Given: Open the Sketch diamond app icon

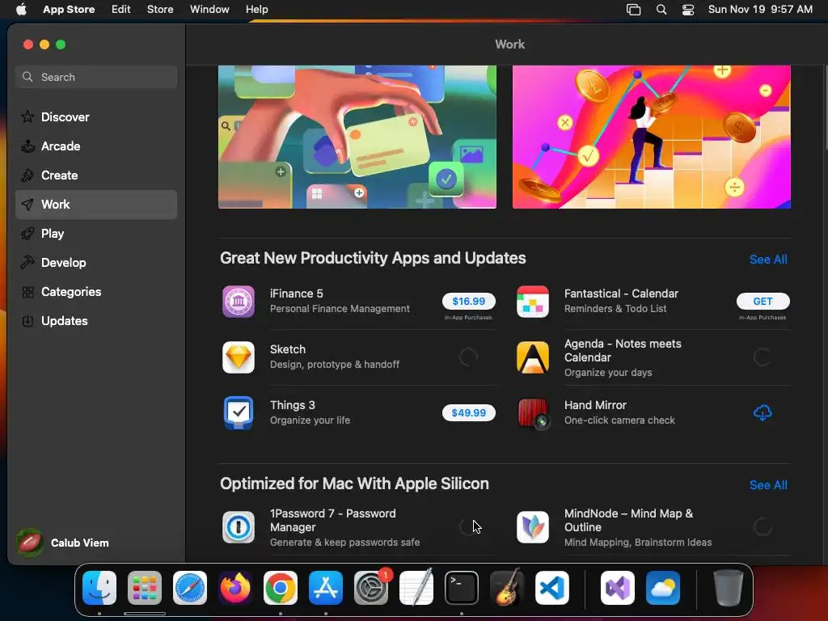Looking at the screenshot, I should pyautogui.click(x=239, y=357).
